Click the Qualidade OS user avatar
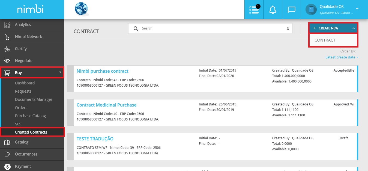Image resolution: width=368 pixels, height=171 pixels. pos(311,10)
